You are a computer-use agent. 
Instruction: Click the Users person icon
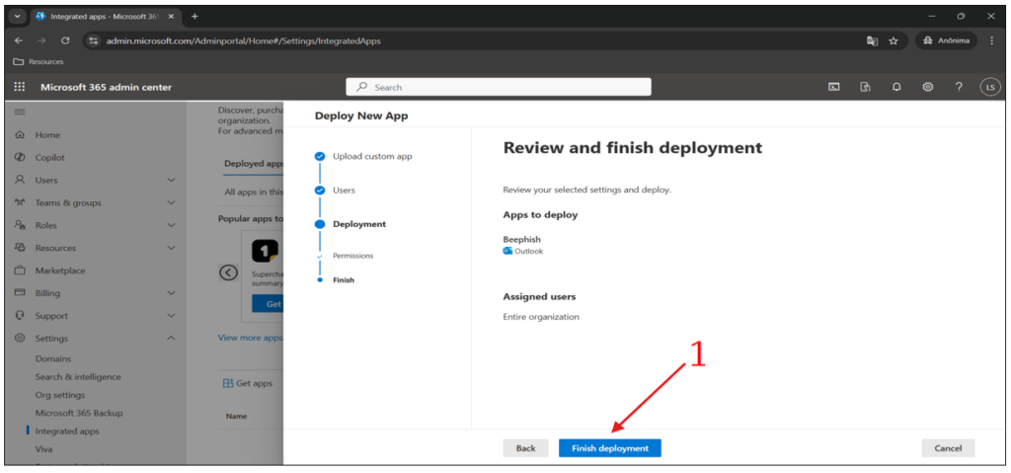point(20,180)
